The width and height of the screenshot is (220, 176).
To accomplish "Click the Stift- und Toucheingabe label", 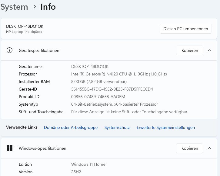I will point(41,112).
